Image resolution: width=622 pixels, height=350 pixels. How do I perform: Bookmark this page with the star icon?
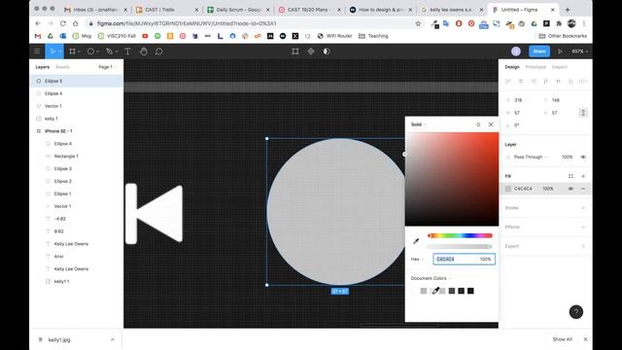[418, 23]
